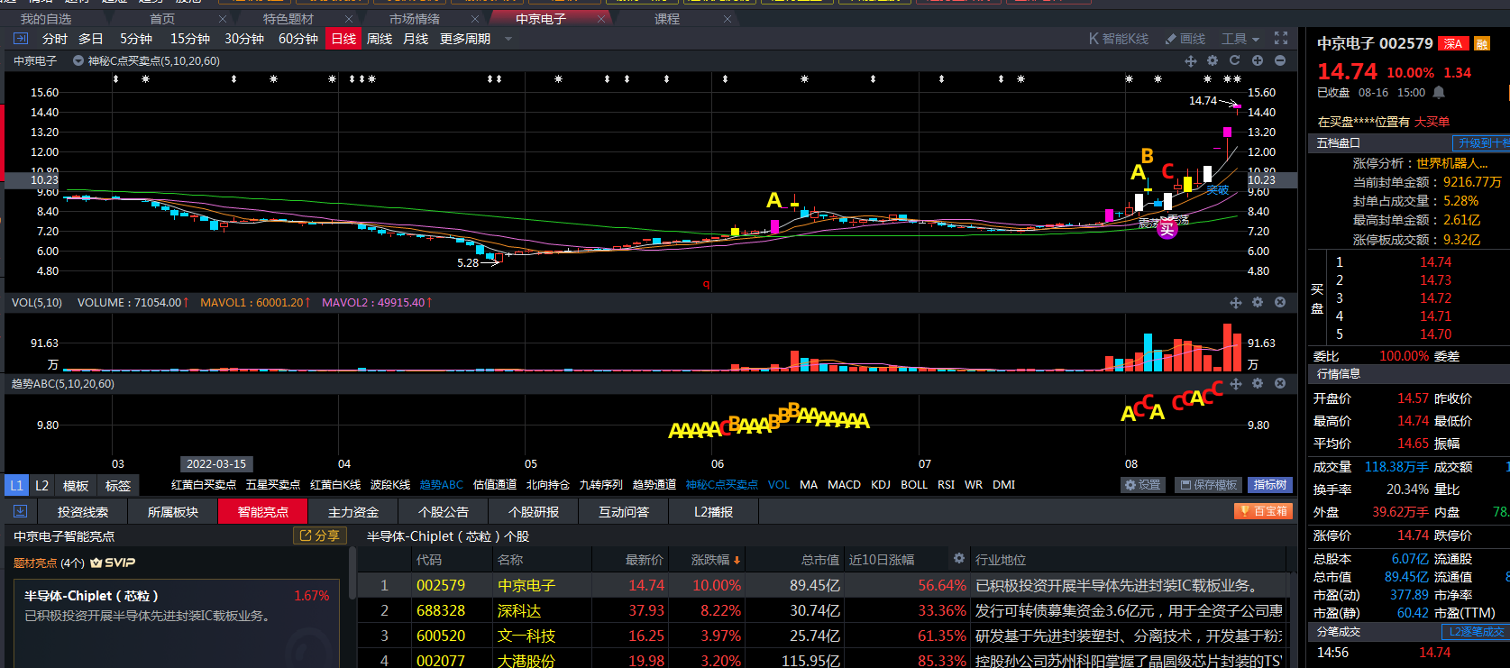The image size is (1510, 668).
Task: Close the 特色题材 tab
Action: coord(350,19)
